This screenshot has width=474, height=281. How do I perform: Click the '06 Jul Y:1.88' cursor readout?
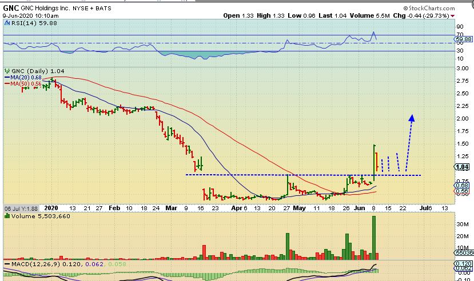pyautogui.click(x=21, y=208)
